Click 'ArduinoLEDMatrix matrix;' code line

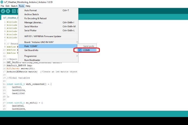pyautogui.click(x=22, y=72)
